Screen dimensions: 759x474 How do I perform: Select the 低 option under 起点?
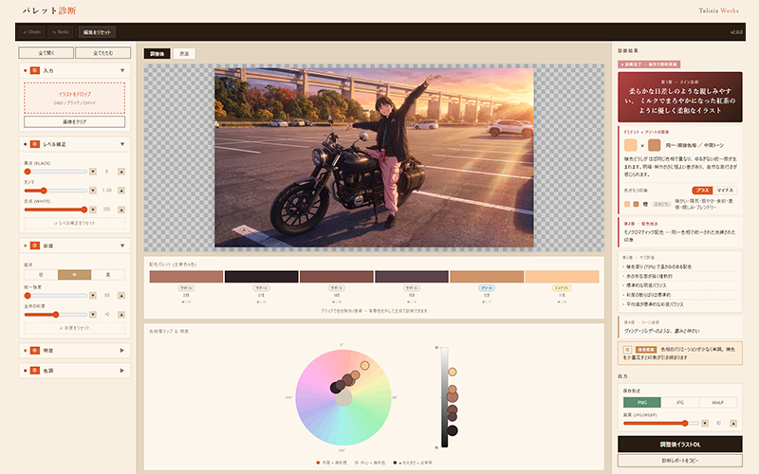click(41, 275)
